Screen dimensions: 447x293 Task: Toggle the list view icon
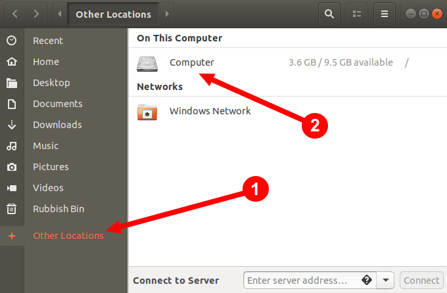pyautogui.click(x=357, y=13)
